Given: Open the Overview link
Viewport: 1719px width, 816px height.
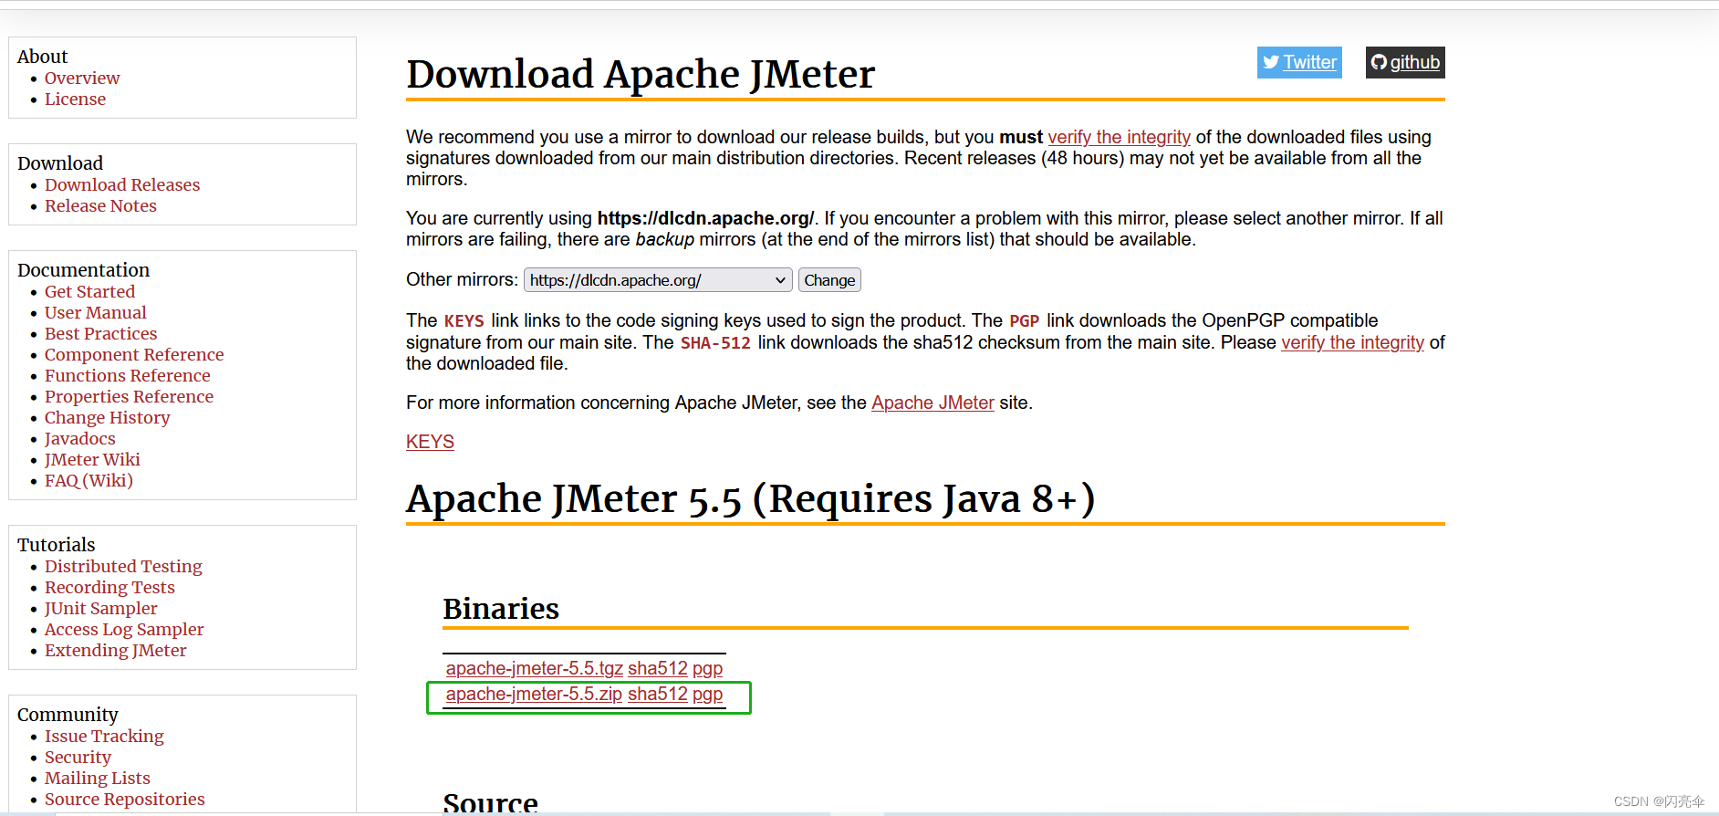Looking at the screenshot, I should click(x=82, y=78).
